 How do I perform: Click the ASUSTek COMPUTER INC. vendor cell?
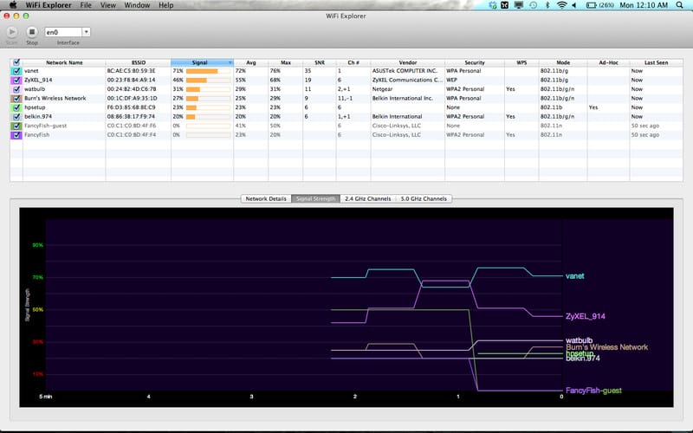pyautogui.click(x=405, y=71)
